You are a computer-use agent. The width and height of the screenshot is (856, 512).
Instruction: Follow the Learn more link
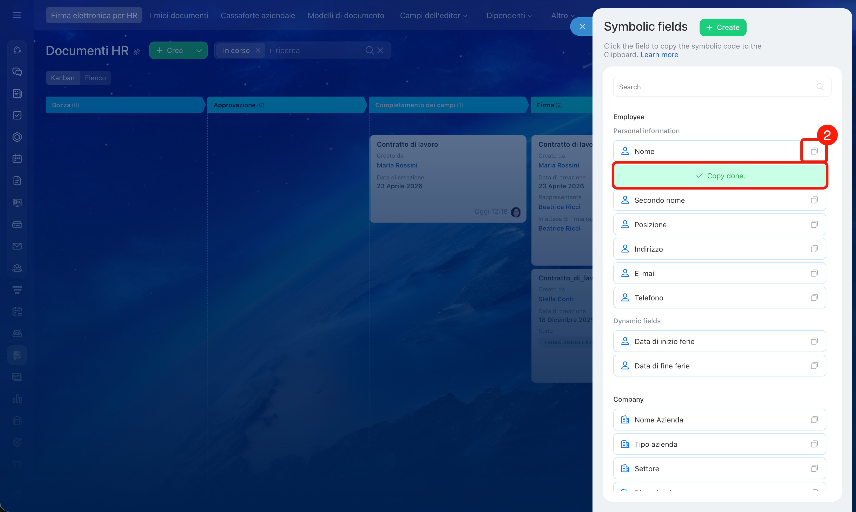pyautogui.click(x=659, y=55)
